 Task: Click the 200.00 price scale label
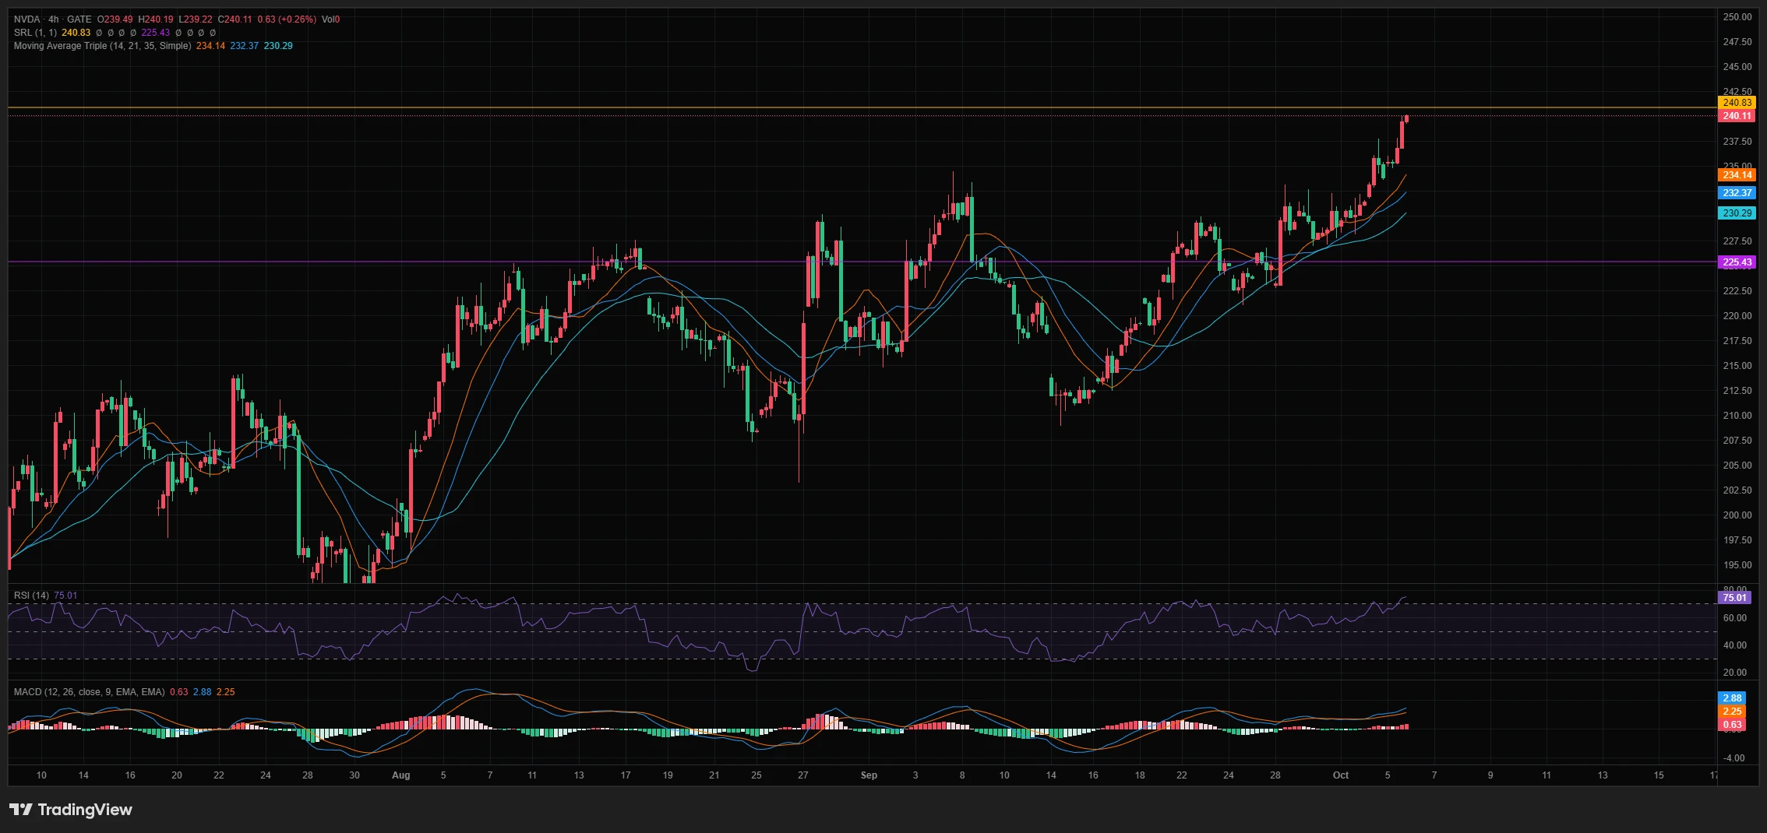pos(1737,515)
